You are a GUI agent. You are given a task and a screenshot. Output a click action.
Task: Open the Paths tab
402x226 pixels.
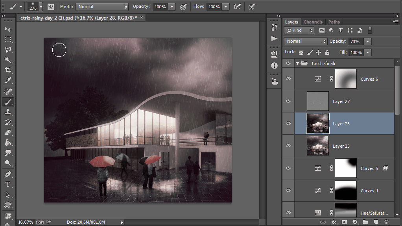tap(334, 22)
